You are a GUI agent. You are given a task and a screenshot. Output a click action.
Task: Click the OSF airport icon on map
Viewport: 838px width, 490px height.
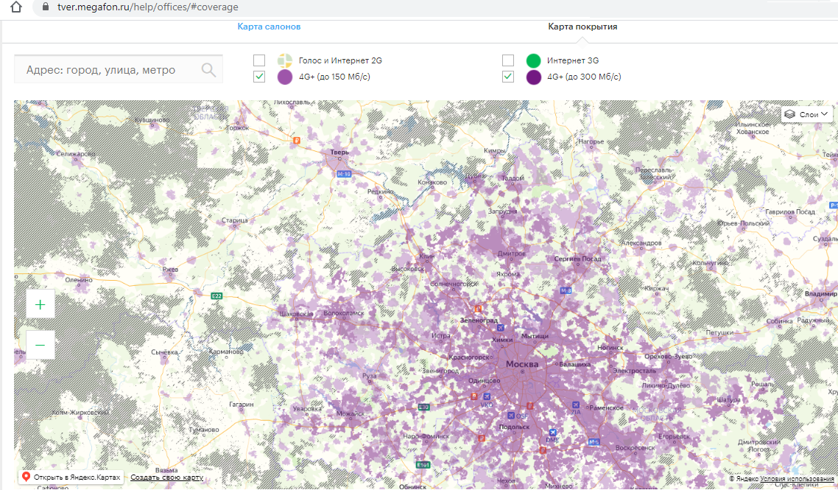coord(511,416)
